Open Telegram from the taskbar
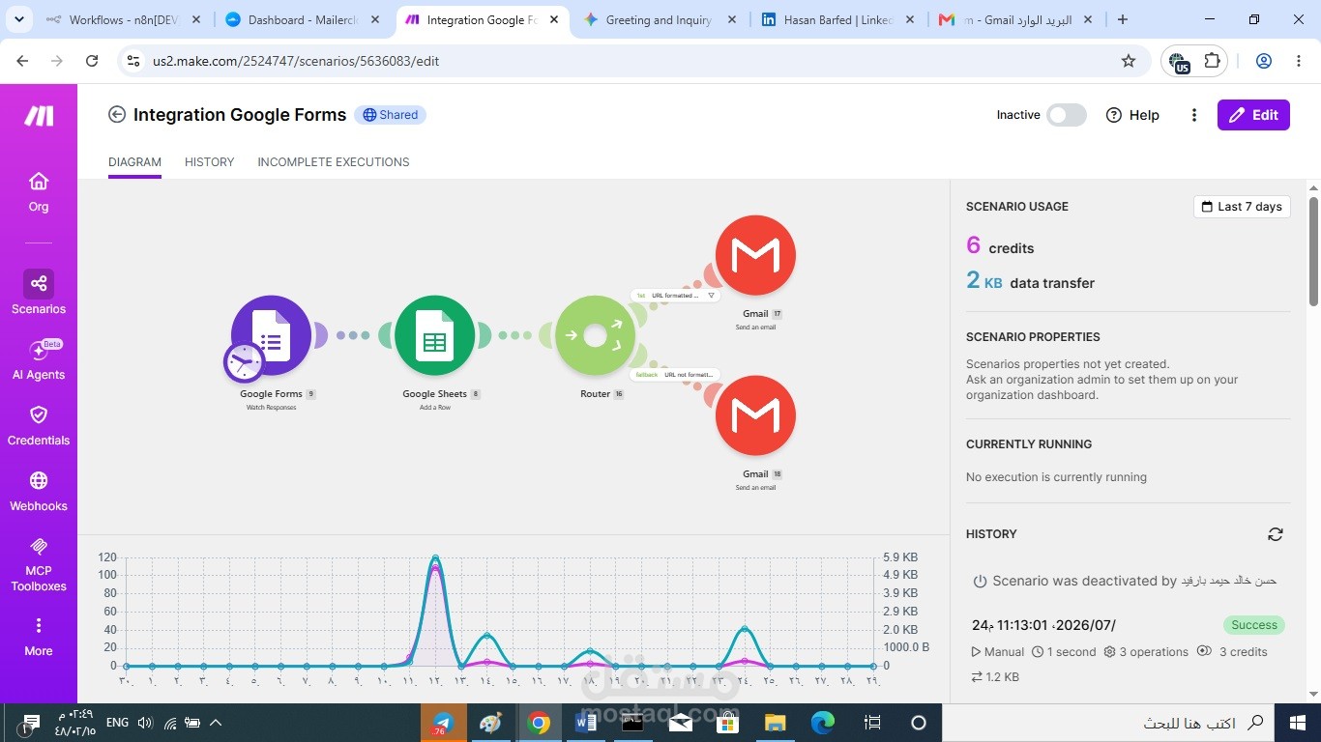Viewport: 1321px width, 742px height. (443, 723)
